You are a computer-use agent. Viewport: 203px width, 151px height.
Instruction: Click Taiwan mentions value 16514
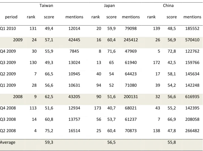pyautogui.click(x=74, y=131)
